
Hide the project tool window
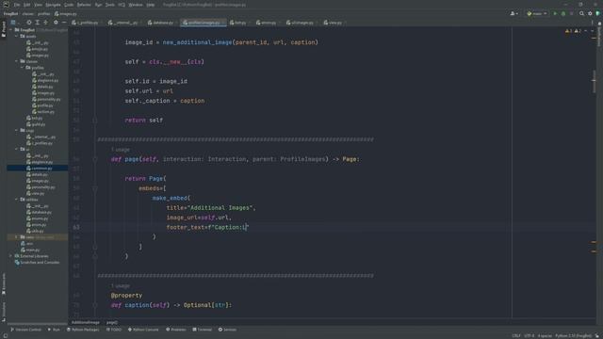pos(64,23)
